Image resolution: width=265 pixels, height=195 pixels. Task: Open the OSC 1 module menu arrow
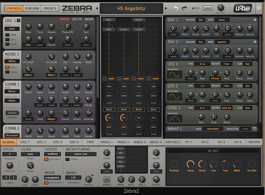tap(19, 20)
